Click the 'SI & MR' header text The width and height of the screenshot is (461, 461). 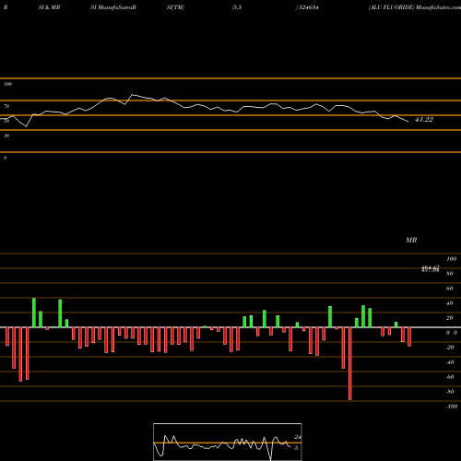[49, 7]
